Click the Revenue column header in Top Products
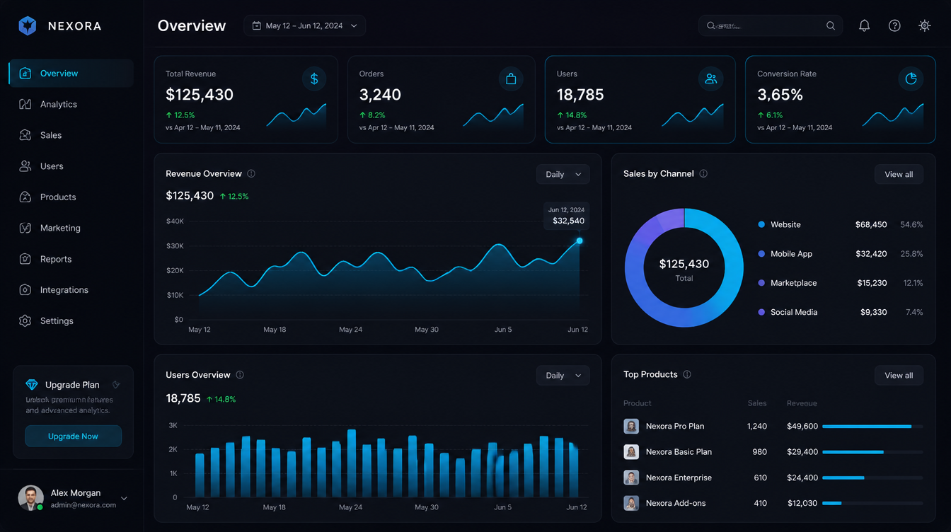This screenshot has height=532, width=951. tap(802, 403)
